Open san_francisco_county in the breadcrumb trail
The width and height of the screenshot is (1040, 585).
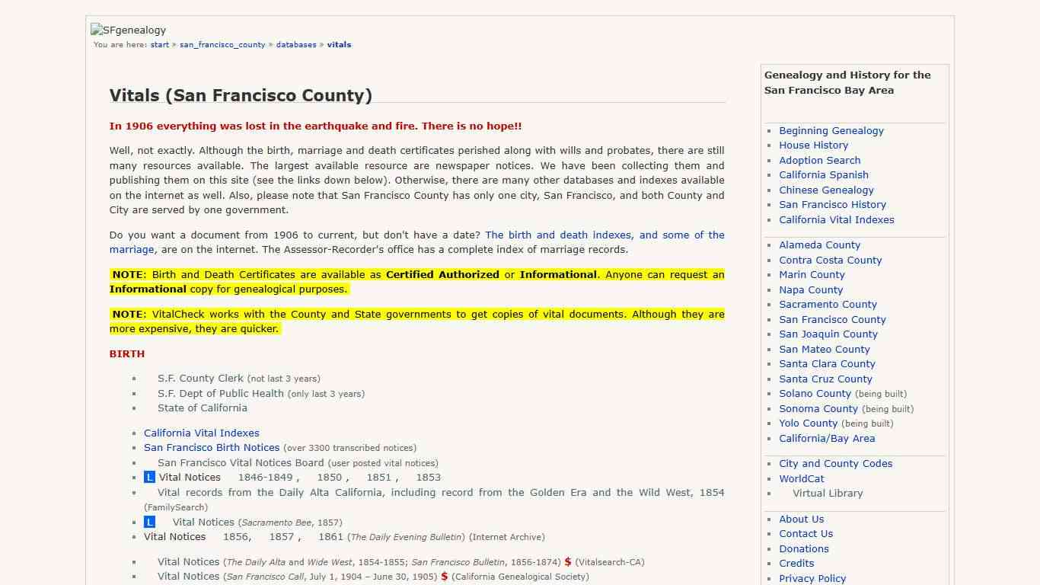(222, 44)
